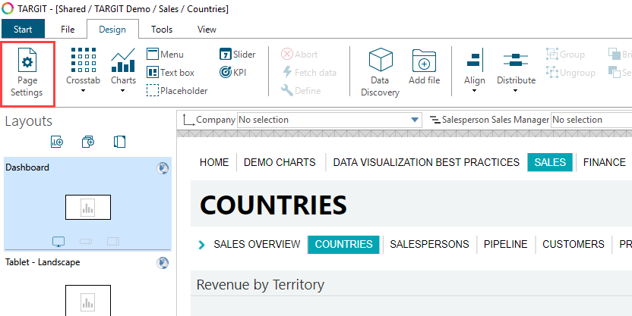Screen dimensions: 632x316
Task: Click the Revenue by Territory title
Action: coord(261,285)
